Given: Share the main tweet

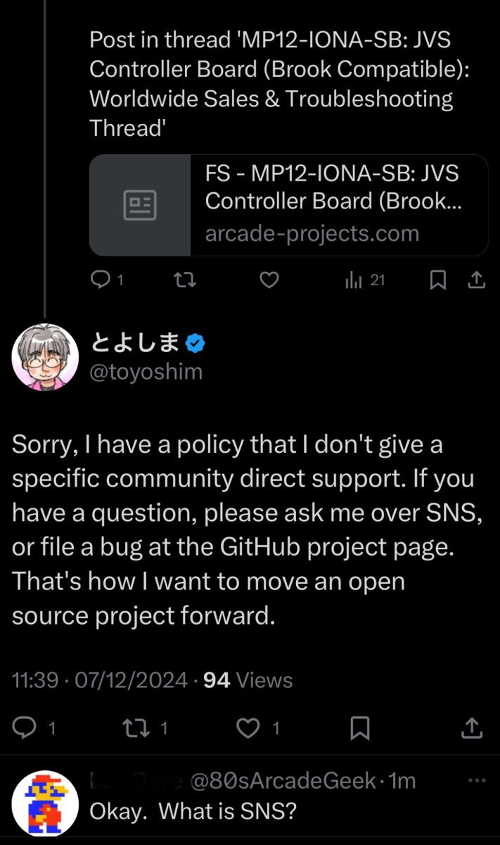Looking at the screenshot, I should (473, 727).
